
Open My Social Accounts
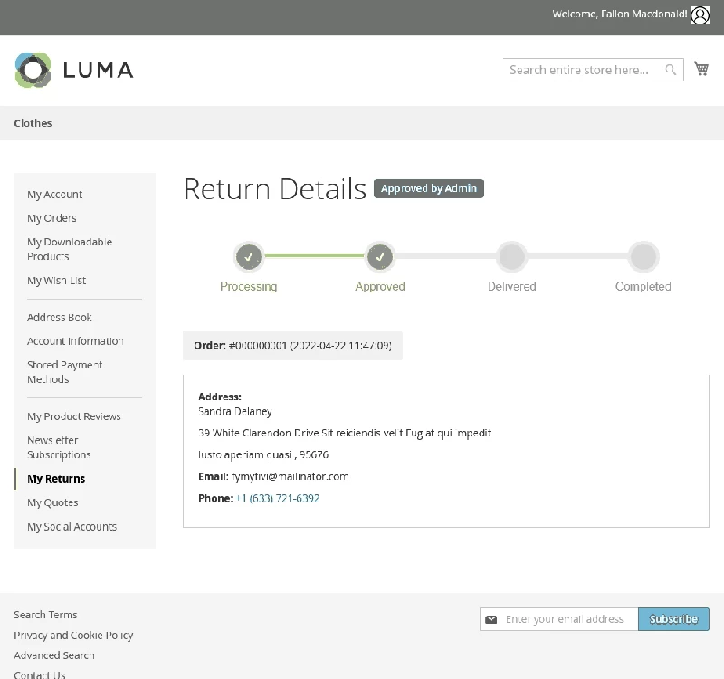[72, 527]
